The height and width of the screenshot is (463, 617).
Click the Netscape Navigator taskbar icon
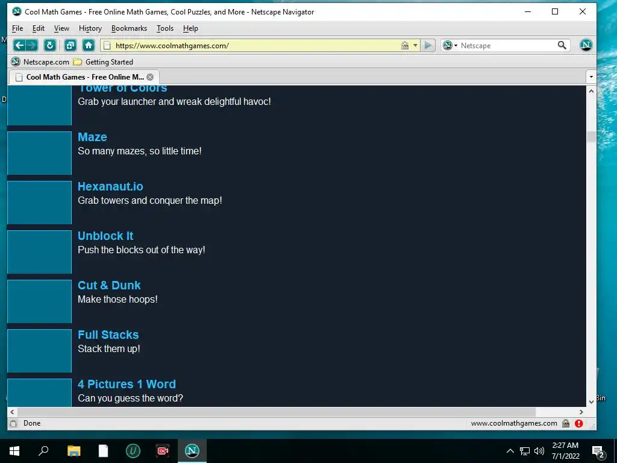(192, 451)
